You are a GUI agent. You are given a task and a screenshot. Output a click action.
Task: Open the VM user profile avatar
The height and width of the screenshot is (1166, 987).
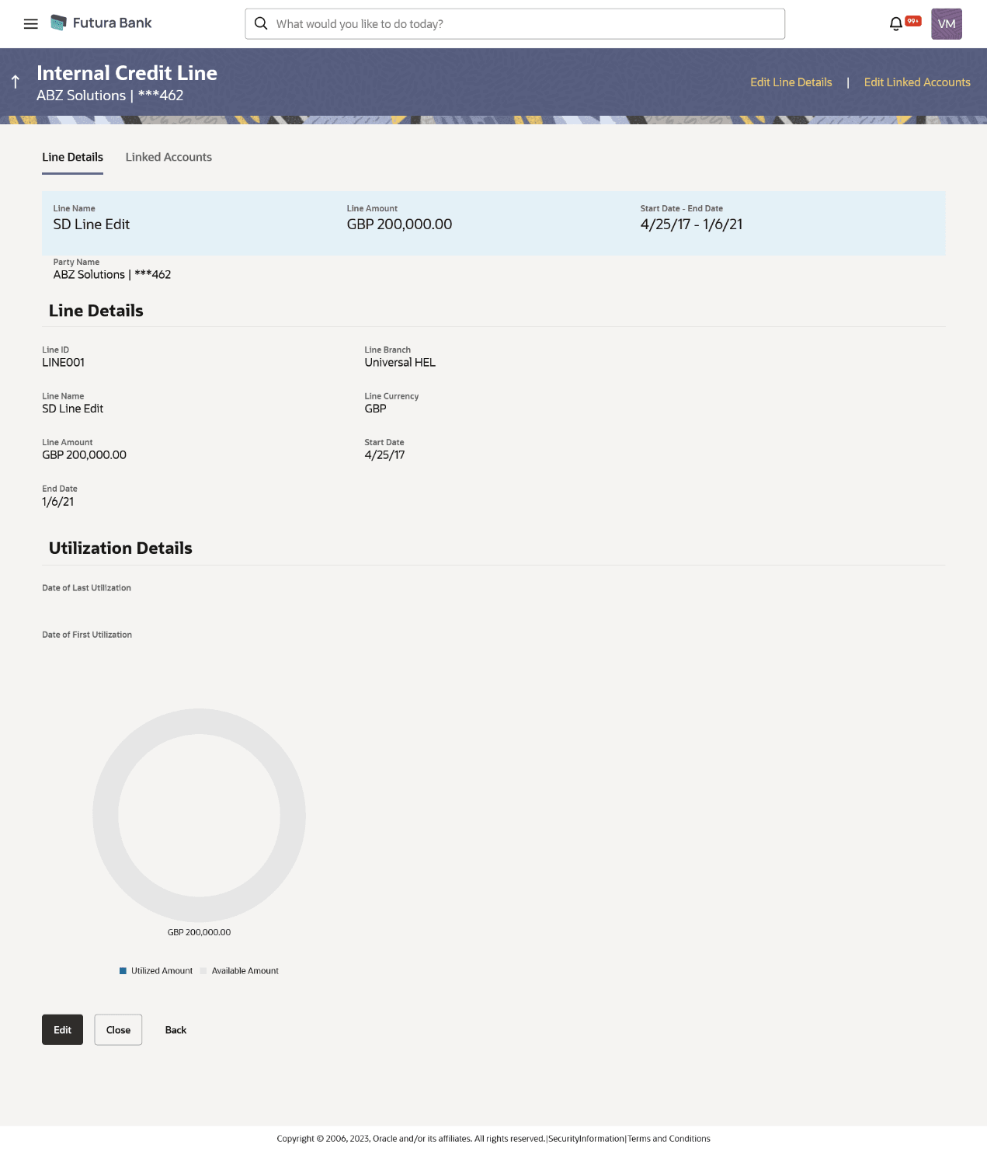[x=947, y=24]
